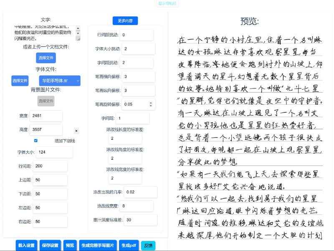Click the 预览 button

(x=70, y=245)
